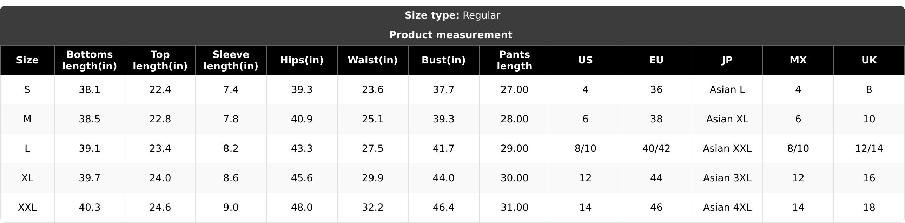Select the Asian 4XL cell
The height and width of the screenshot is (223, 905).
click(x=727, y=207)
